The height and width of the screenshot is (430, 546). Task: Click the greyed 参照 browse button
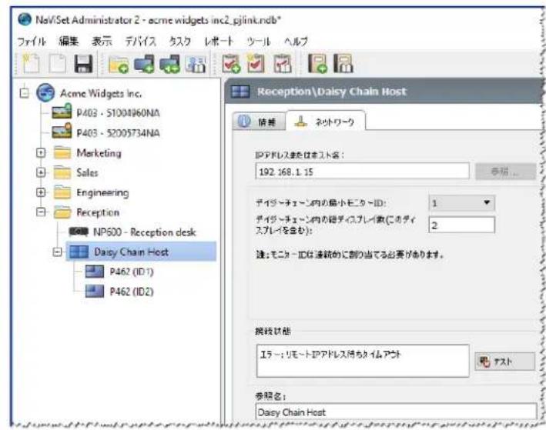[x=505, y=172]
